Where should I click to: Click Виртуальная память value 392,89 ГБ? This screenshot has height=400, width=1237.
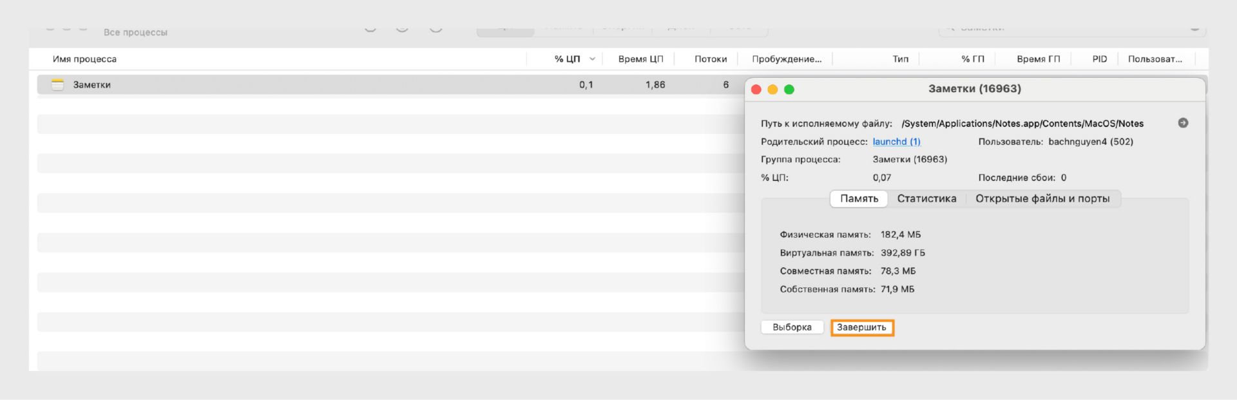903,252
